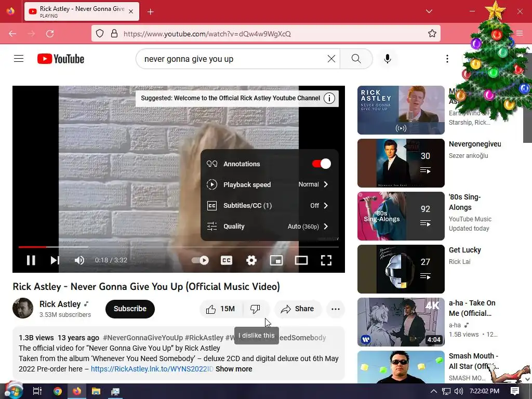532x399 pixels.
Task: Like the video with thumbs up
Action: 221,309
